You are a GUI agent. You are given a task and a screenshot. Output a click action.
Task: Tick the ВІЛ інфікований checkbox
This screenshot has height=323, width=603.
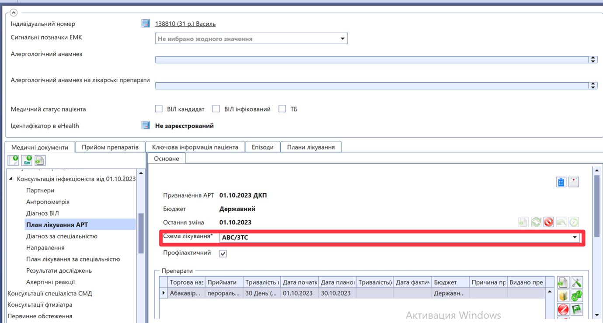216,109
